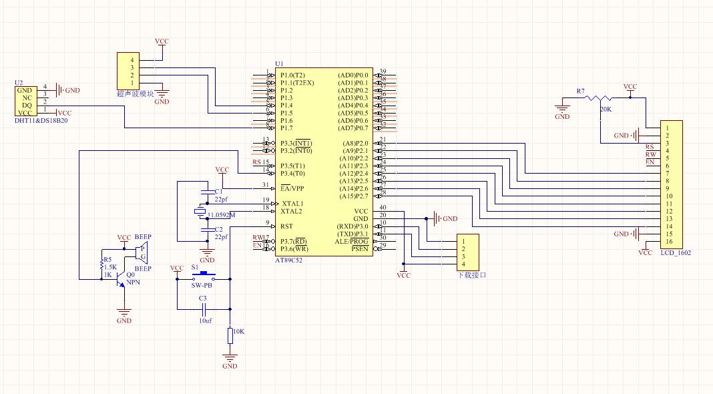Select capacitor C1 22pf
The image size is (713, 394).
coord(208,192)
